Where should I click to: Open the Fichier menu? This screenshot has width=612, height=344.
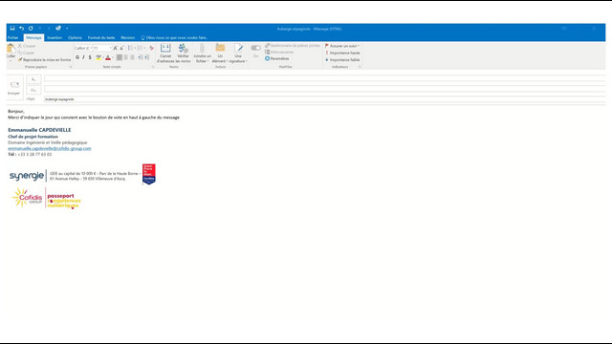point(12,38)
